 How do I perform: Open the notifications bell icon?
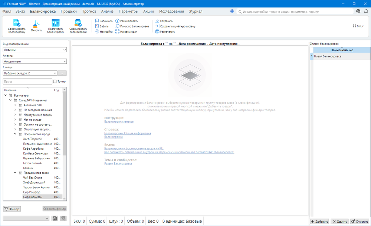click(366, 11)
